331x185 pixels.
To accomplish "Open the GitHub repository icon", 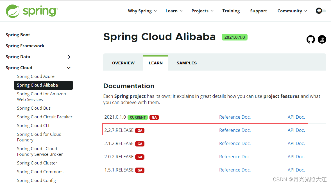I will (310, 39).
